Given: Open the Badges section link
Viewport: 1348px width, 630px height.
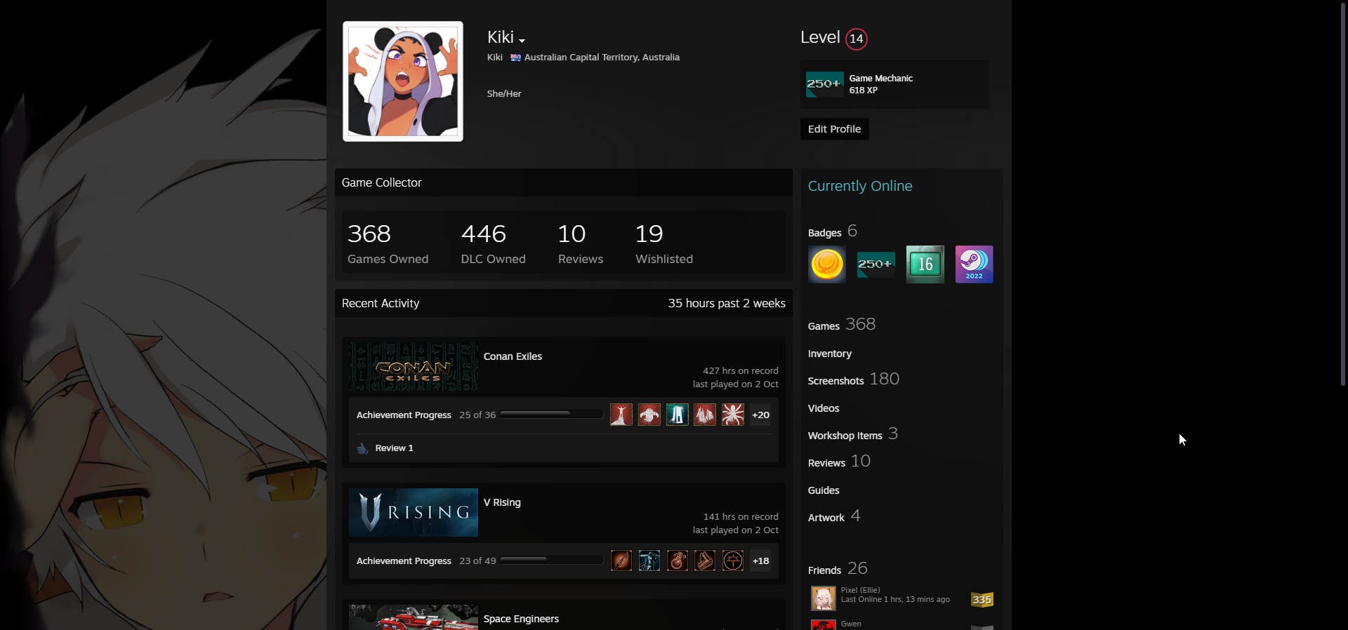Looking at the screenshot, I should coord(833,232).
